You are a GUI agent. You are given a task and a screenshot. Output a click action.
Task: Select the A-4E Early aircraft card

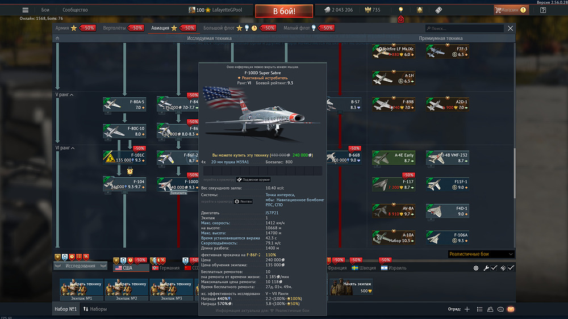click(x=394, y=157)
